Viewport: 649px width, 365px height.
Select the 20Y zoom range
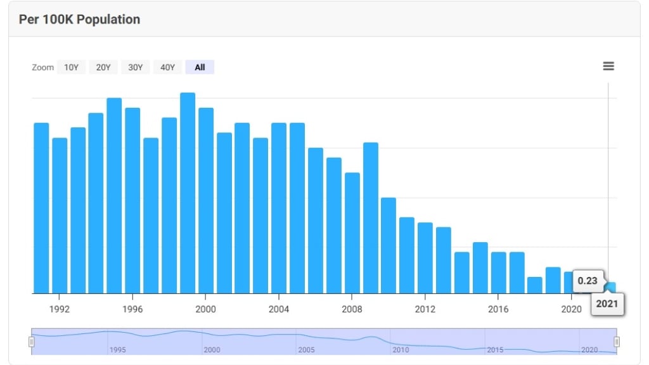pos(103,67)
